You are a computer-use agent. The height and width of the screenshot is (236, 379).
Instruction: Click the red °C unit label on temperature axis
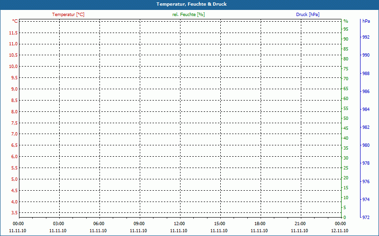[x=15, y=21]
